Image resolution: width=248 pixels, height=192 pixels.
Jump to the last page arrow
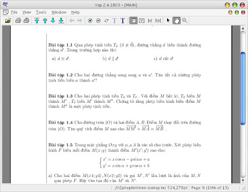click(x=61, y=21)
